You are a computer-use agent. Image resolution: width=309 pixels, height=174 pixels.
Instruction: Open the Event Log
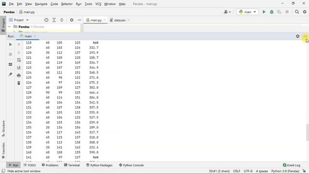click(x=292, y=165)
